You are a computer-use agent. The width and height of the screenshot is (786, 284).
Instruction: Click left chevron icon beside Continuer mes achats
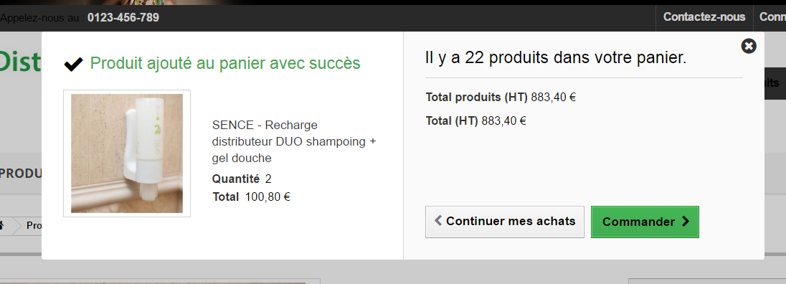pos(438,220)
